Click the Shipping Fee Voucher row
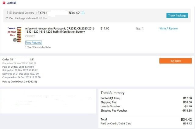This screenshot has width=195, height=129. tap(114, 110)
